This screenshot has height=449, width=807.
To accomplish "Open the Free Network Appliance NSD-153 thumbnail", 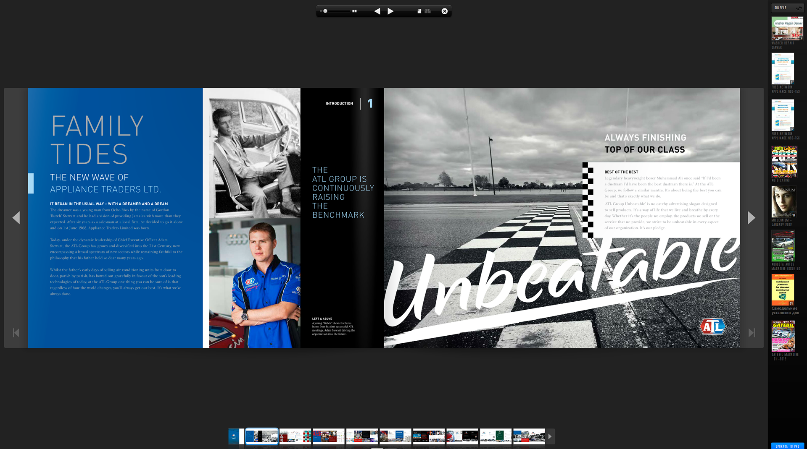I will pos(783,69).
